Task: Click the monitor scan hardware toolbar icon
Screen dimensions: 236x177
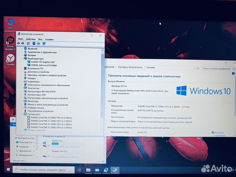Action: (44, 44)
